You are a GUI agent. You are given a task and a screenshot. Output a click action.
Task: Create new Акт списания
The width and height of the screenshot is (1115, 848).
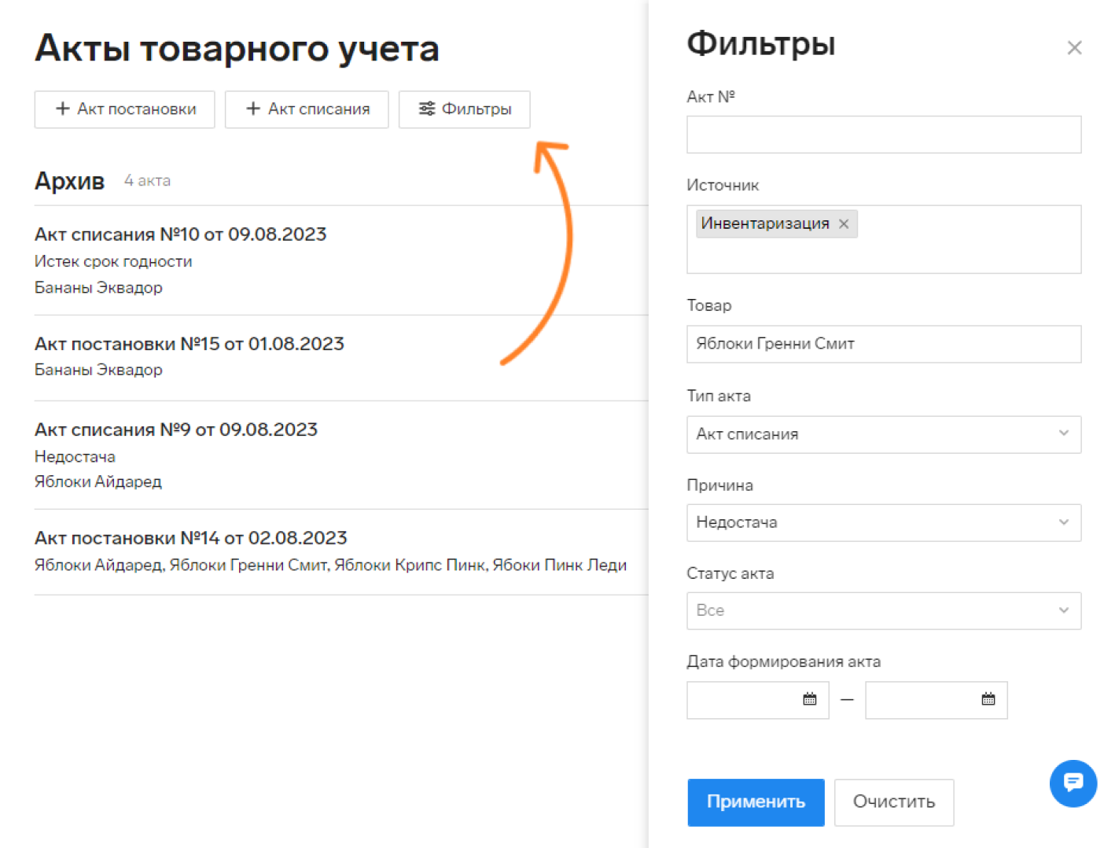point(307,109)
